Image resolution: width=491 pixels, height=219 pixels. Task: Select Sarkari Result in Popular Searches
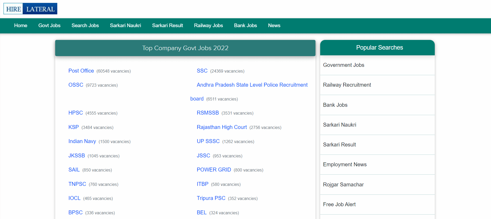click(340, 145)
